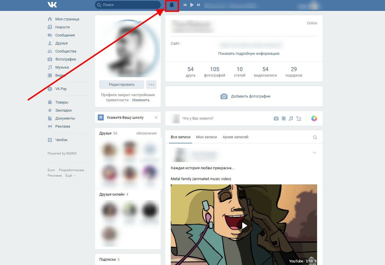Viewport: 385px width, 265px height.
Task: Open article editor icon in post box
Action: pyautogui.click(x=299, y=118)
